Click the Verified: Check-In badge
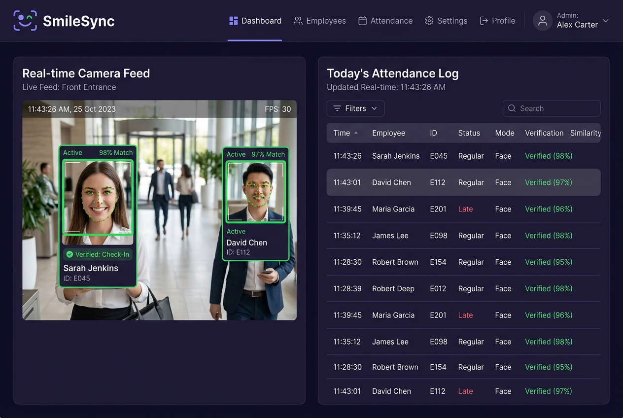Viewport: 623px width, 418px height. click(98, 254)
